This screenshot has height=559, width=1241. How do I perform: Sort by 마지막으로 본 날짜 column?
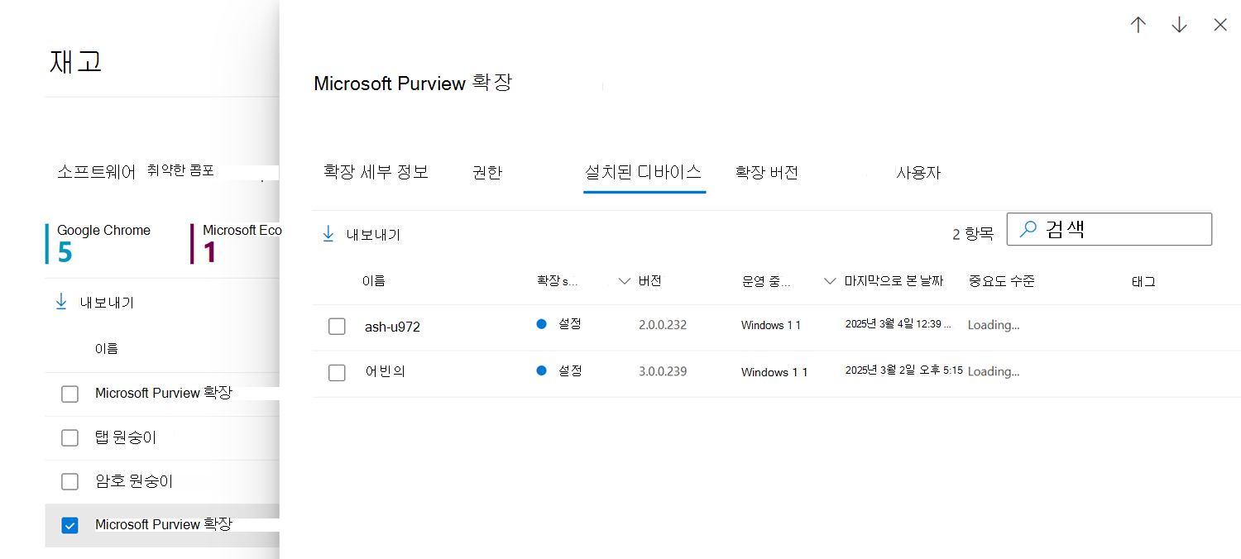pyautogui.click(x=894, y=281)
